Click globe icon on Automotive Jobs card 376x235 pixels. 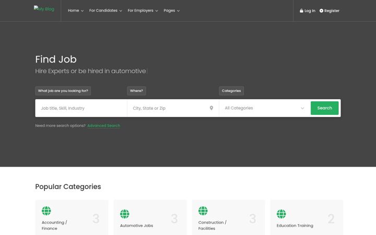click(125, 214)
